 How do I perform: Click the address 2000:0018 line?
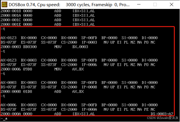pyautogui.click(x=48, y=11)
